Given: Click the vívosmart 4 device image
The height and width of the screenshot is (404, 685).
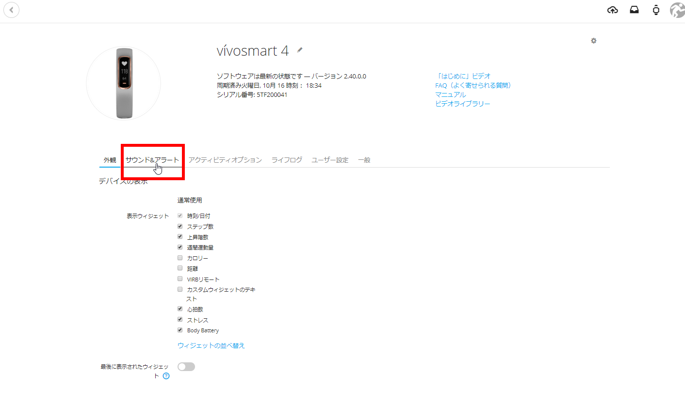Looking at the screenshot, I should (x=123, y=83).
